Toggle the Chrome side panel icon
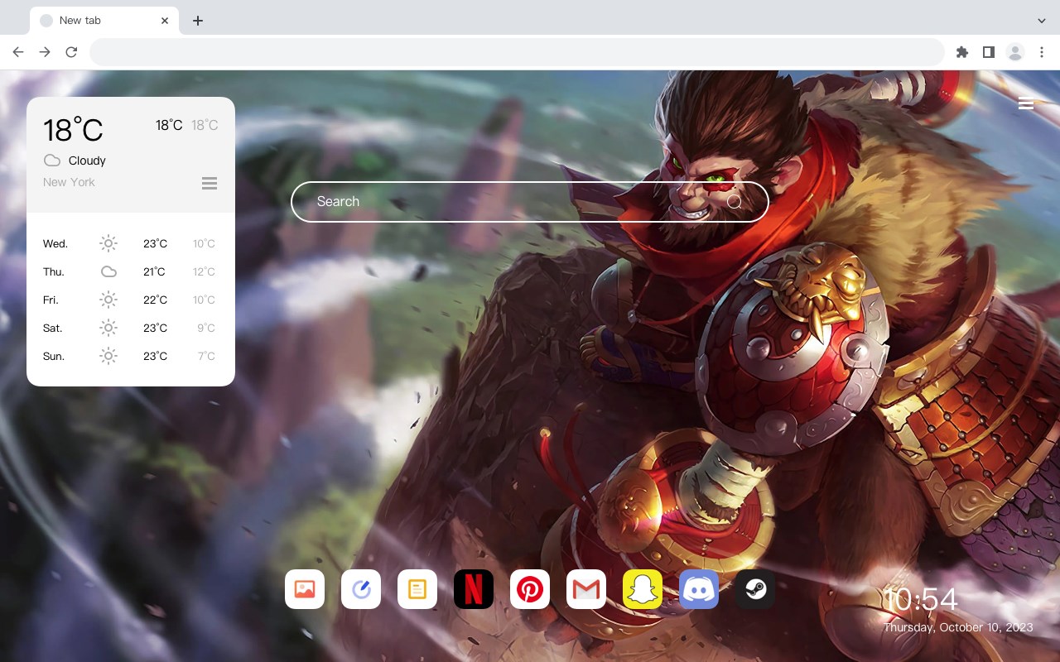The width and height of the screenshot is (1060, 662). (988, 52)
